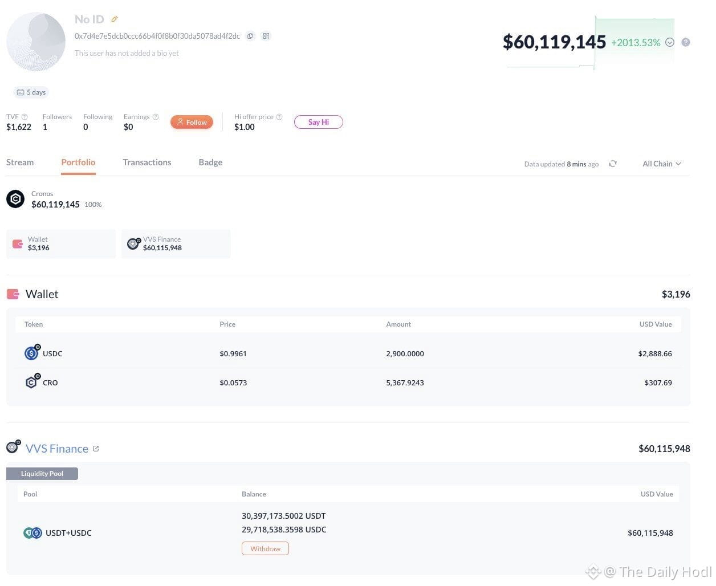Click the Withdraw button
The image size is (716, 586).
[265, 548]
